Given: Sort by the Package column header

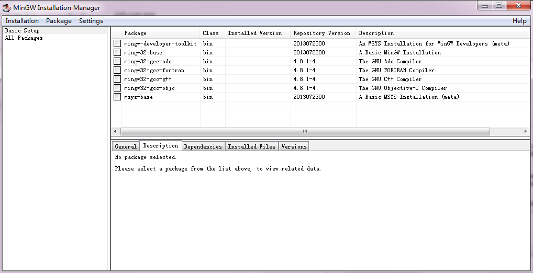Looking at the screenshot, I should 160,33.
